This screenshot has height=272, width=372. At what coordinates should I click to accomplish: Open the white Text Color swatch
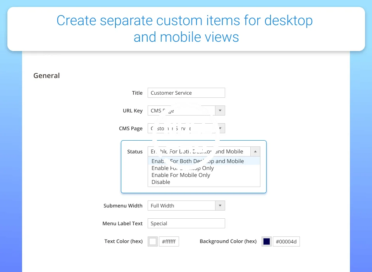tap(153, 241)
